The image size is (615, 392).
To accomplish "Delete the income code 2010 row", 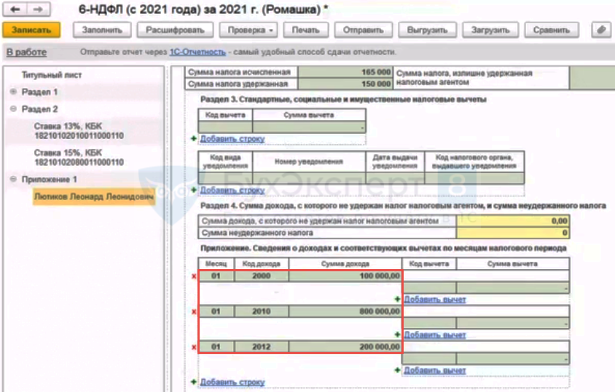I will 193,312.
